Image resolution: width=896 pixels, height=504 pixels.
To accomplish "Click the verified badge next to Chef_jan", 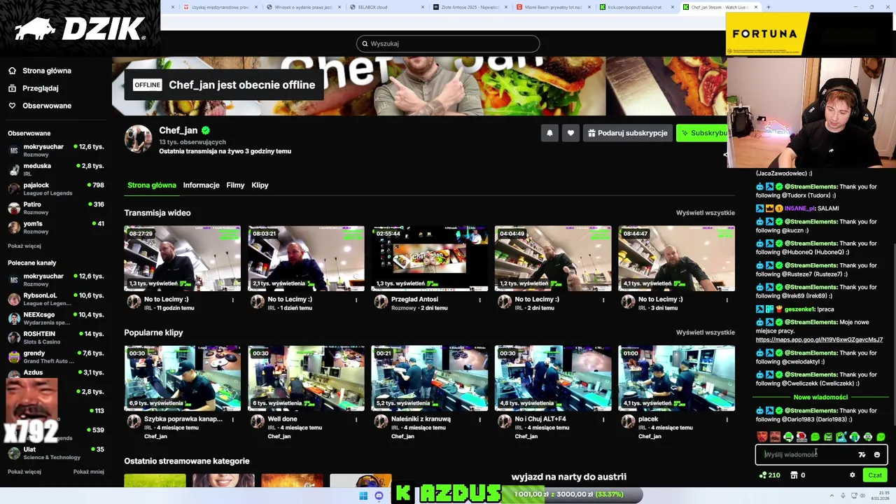I will coord(206,130).
